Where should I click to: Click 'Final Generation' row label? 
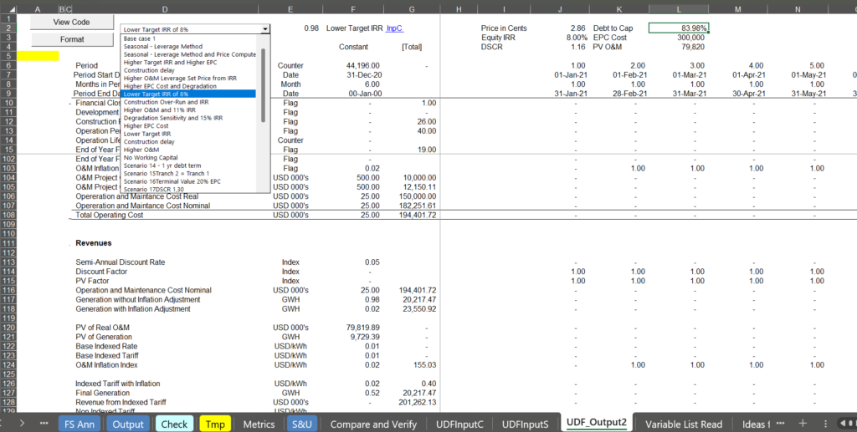point(103,393)
